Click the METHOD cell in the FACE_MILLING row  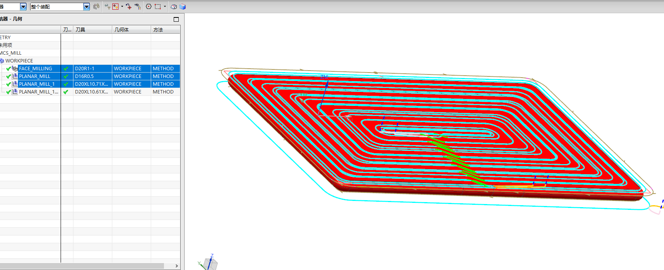coord(166,69)
